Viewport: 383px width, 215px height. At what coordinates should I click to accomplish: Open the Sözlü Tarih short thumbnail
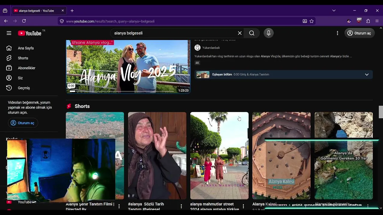pos(157,156)
